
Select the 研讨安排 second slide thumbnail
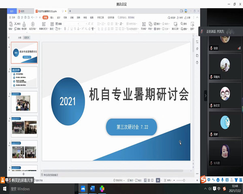click(24, 78)
